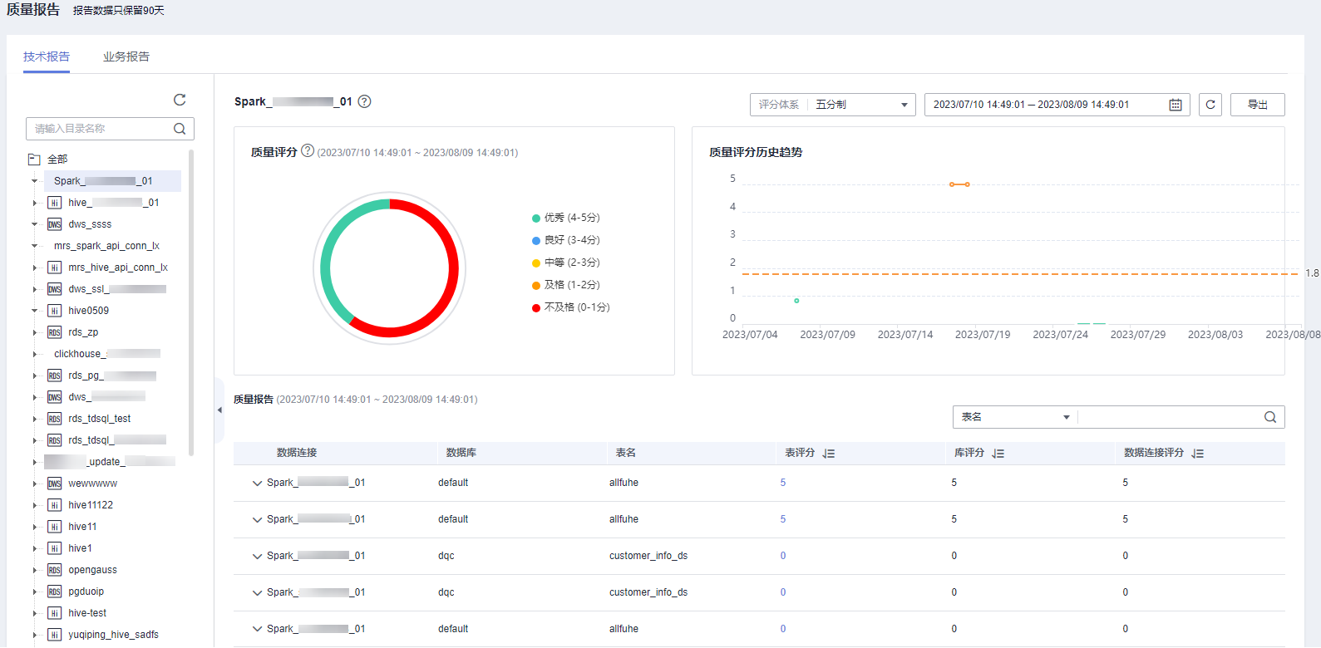The width and height of the screenshot is (1321, 648).
Task: Switch to the 业务报告 tab
Action: click(126, 56)
